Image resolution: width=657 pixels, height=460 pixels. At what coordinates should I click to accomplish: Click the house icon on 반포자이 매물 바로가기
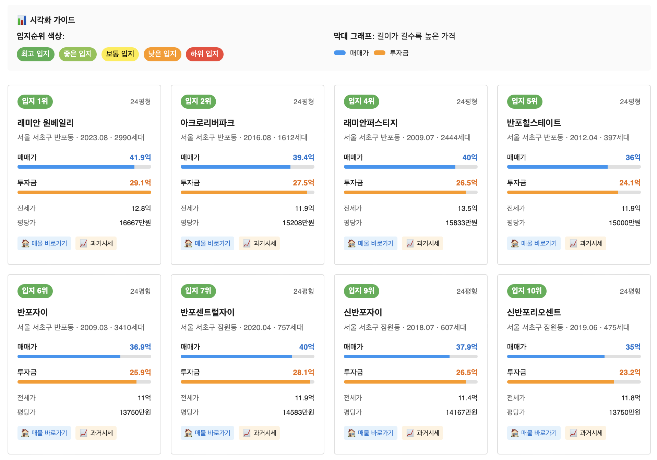(x=25, y=433)
